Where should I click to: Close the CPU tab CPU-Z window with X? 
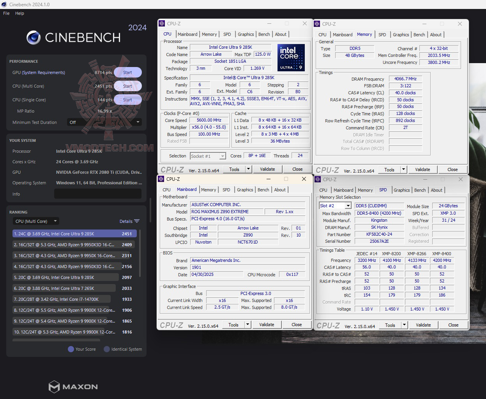tap(305, 23)
